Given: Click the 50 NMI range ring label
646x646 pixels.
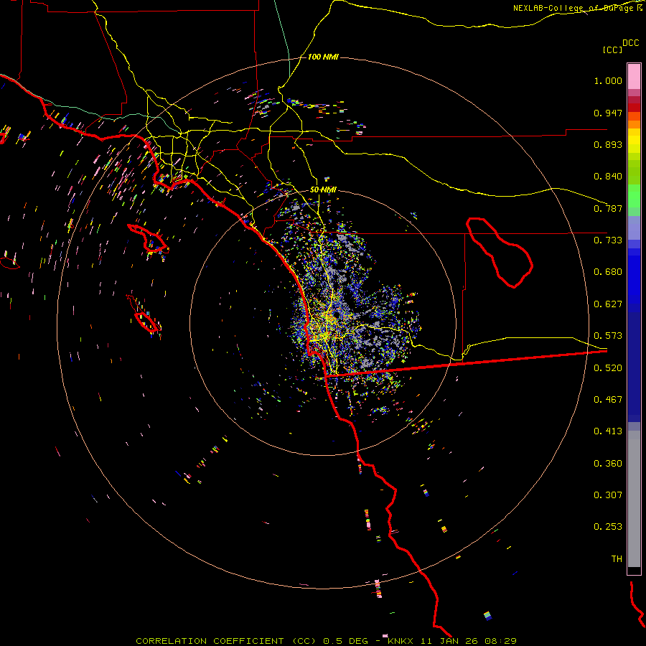Looking at the screenshot, I should click(x=323, y=189).
